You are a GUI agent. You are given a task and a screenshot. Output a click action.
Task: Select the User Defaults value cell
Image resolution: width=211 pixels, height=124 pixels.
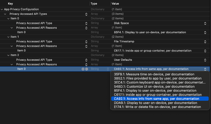pos(123,60)
